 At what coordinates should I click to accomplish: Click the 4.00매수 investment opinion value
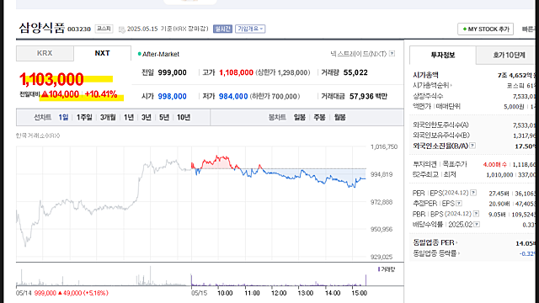coord(495,165)
